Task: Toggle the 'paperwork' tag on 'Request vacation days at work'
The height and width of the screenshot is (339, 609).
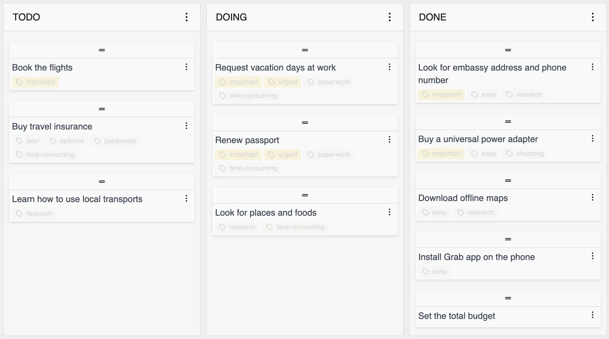Action: coord(329,82)
